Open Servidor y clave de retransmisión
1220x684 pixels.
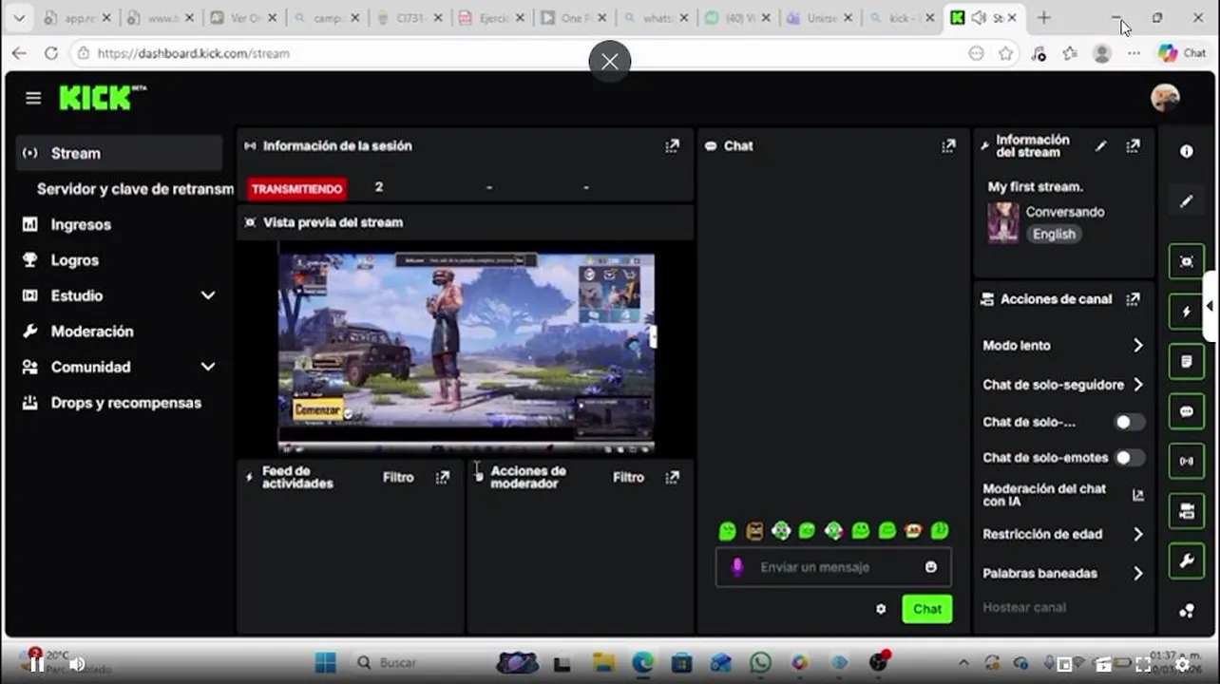[x=135, y=189]
